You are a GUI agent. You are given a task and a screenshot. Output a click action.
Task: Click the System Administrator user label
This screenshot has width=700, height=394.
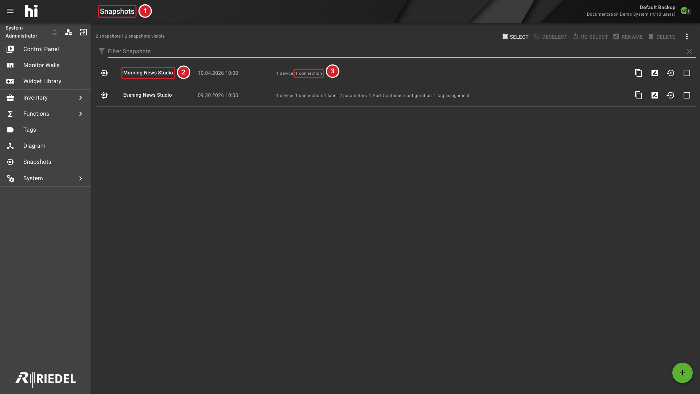pos(21,32)
